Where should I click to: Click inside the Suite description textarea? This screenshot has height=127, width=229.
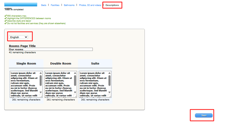pyautogui.click(x=93, y=84)
